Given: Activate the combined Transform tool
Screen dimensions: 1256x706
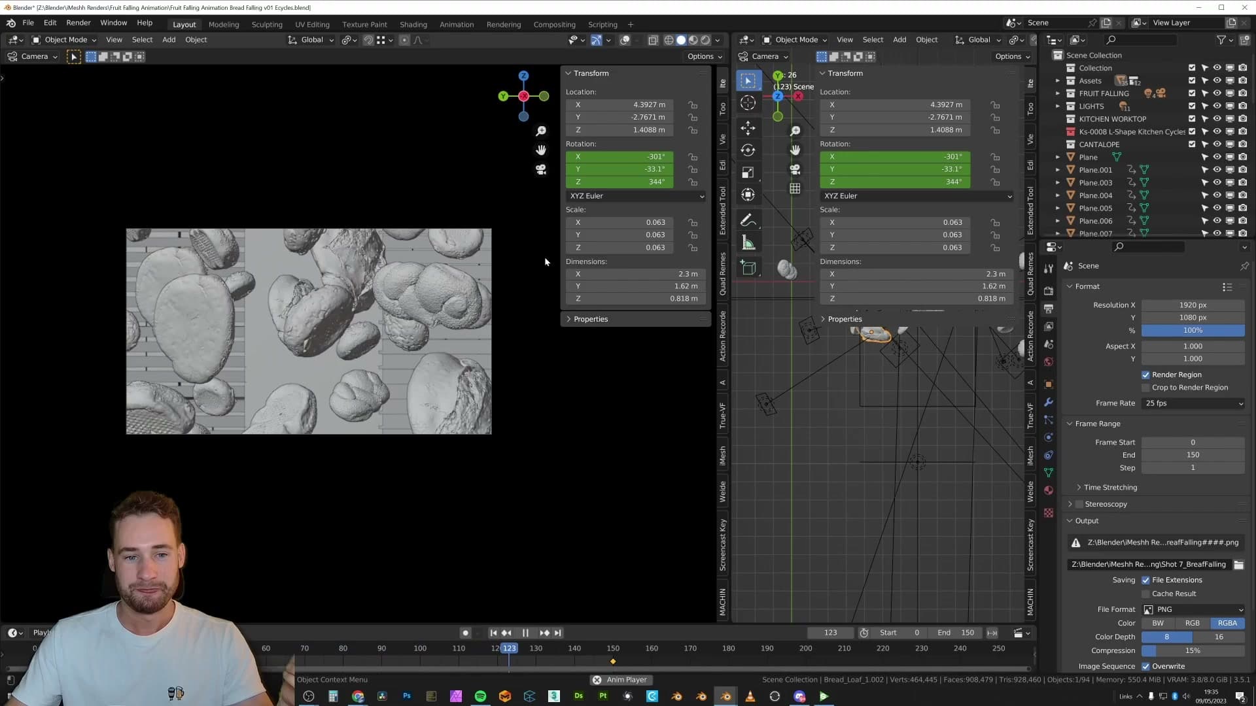Looking at the screenshot, I should pos(748,194).
